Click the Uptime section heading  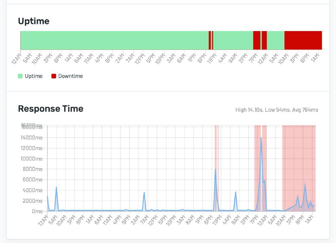click(34, 21)
